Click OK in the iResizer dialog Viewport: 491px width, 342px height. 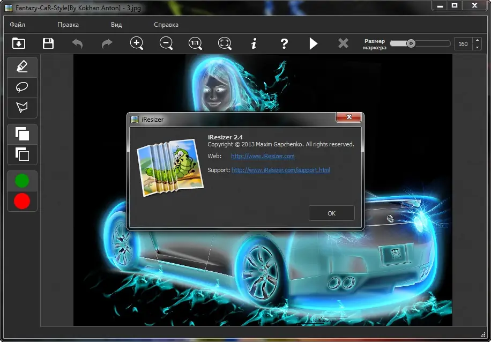tap(332, 213)
